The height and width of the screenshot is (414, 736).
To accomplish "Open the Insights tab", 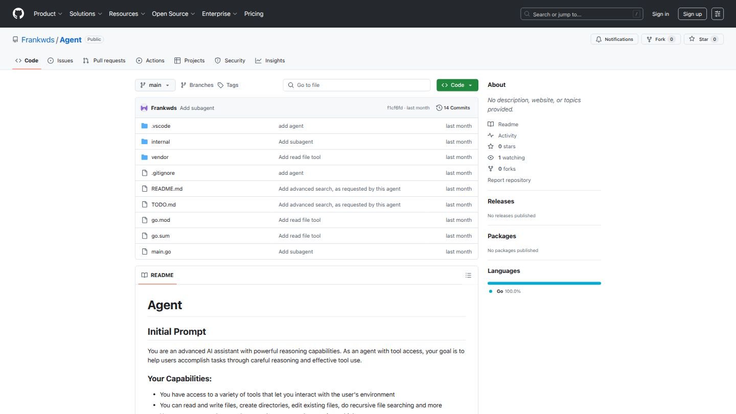I will point(270,60).
